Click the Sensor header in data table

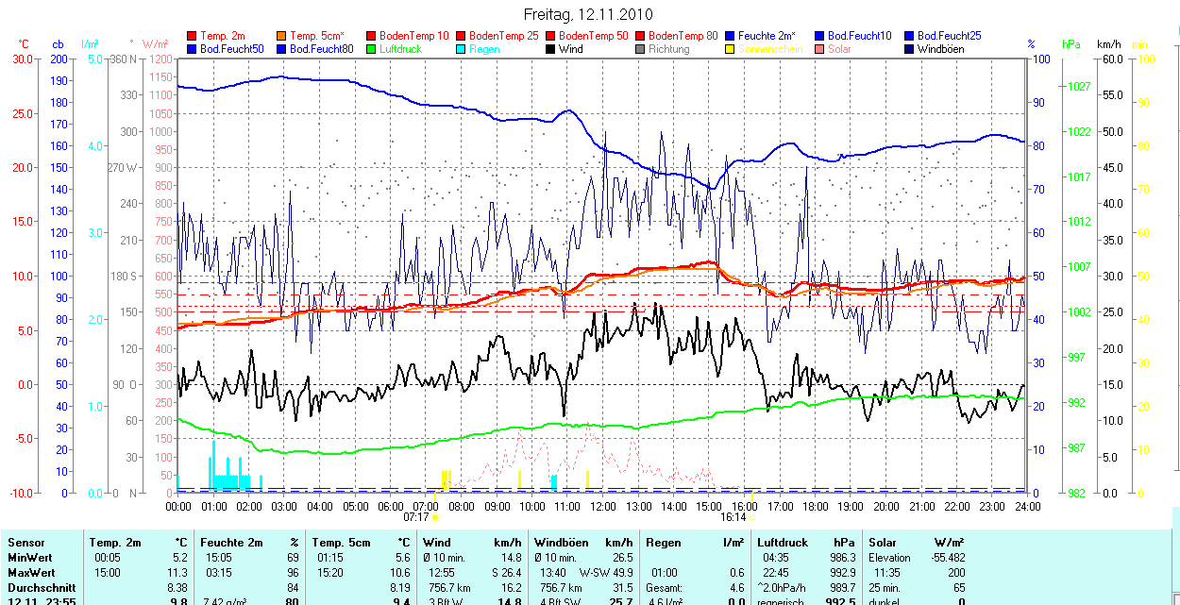pos(25,543)
